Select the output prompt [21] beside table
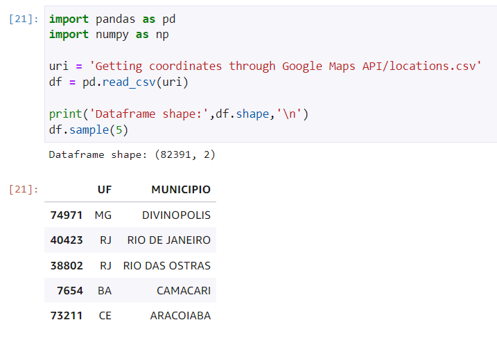Image resolution: width=497 pixels, height=347 pixels. coord(24,189)
